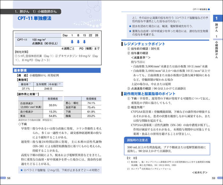The height and width of the screenshot is (185, 223).
Task: Click the Day 15 blue dosing arrow
Action: [84, 42]
